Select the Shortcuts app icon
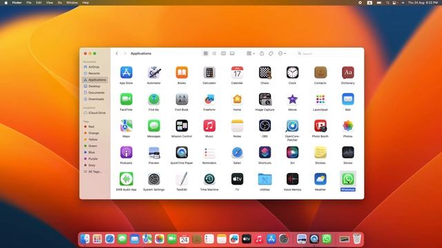 [265, 152]
